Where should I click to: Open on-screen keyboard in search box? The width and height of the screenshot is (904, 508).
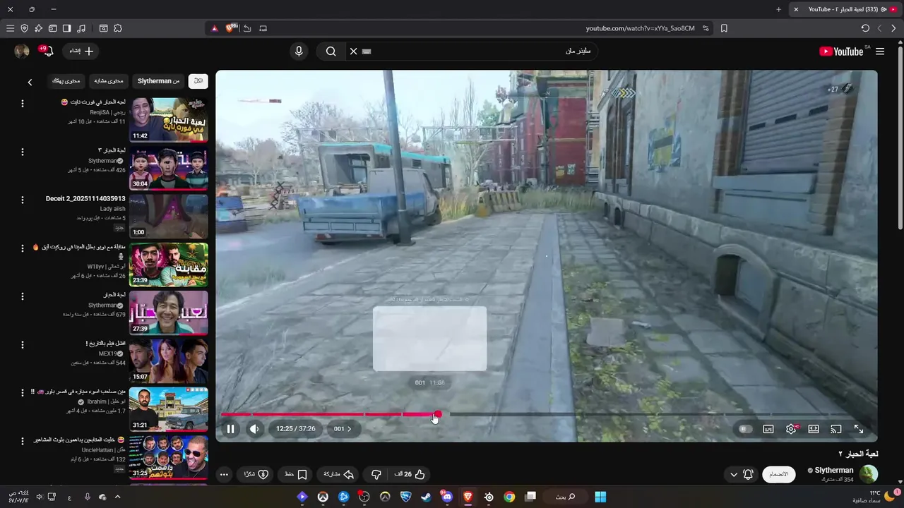pos(367,52)
